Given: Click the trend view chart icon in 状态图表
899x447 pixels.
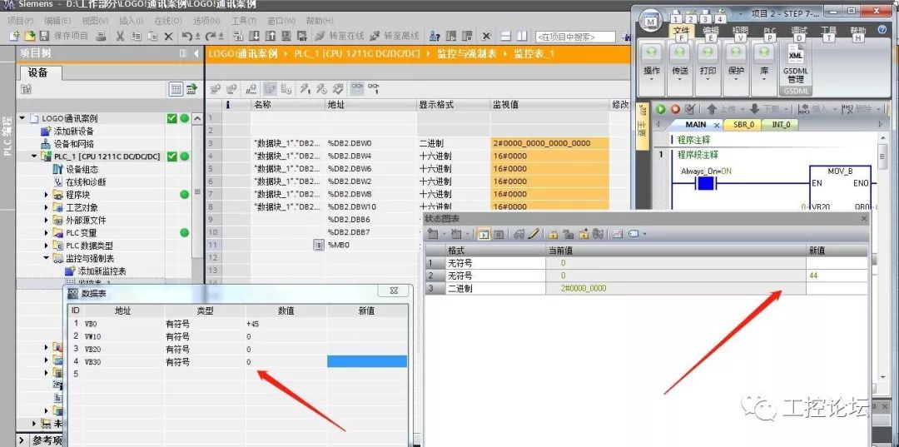Looking at the screenshot, I should point(618,234).
